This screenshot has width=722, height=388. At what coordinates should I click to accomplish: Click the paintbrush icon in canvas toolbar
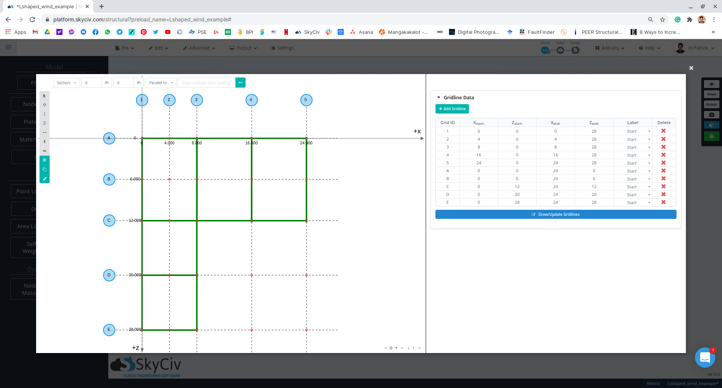[44, 179]
